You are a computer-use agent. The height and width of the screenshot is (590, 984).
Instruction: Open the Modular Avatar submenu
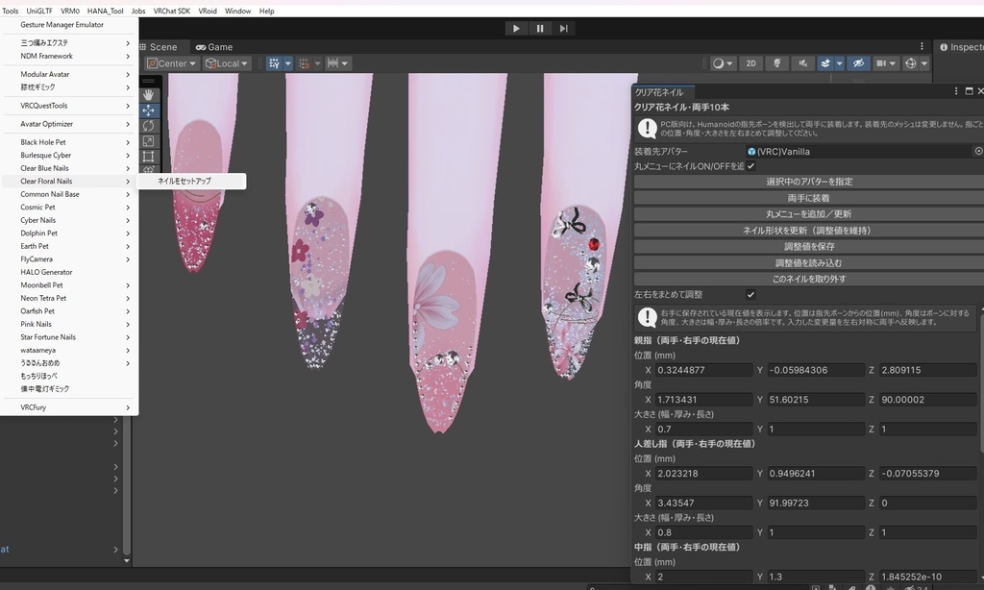tap(69, 74)
